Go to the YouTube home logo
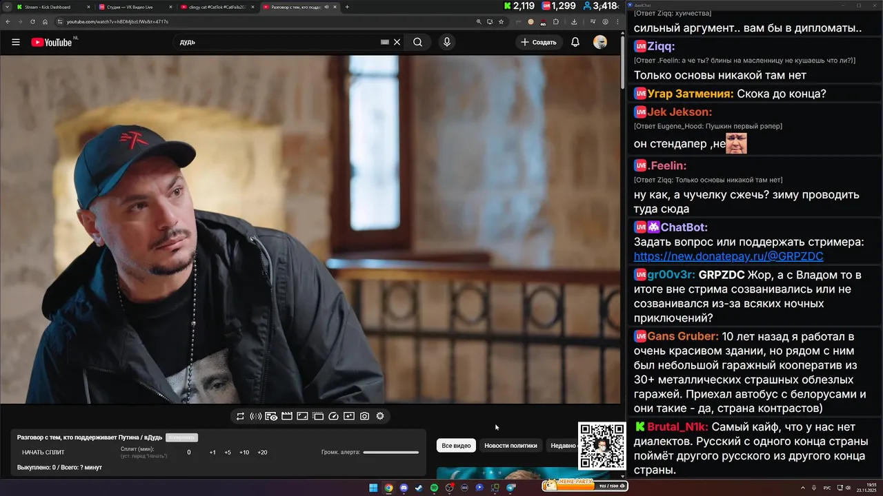 (x=51, y=42)
